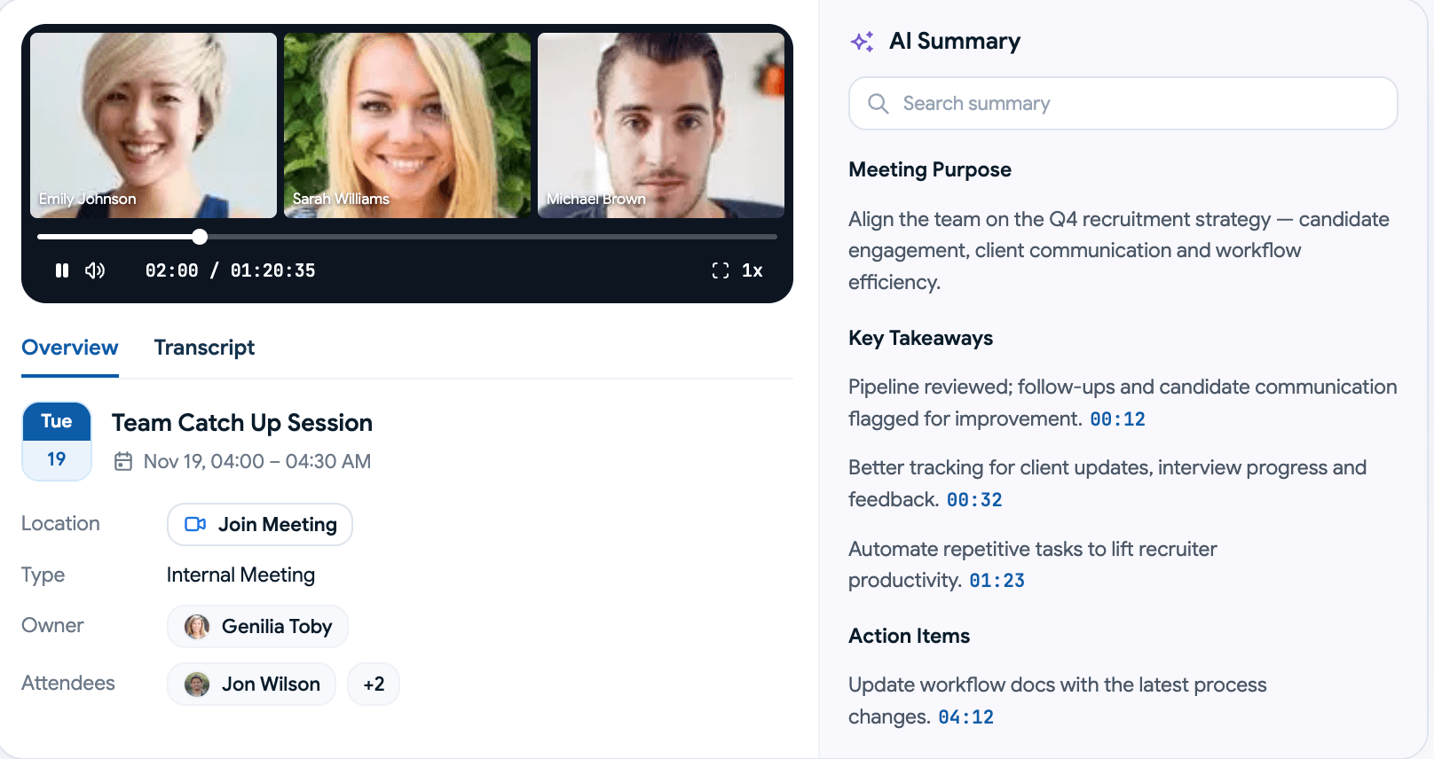Change the 1x playback speed
The height and width of the screenshot is (759, 1434).
[752, 270]
